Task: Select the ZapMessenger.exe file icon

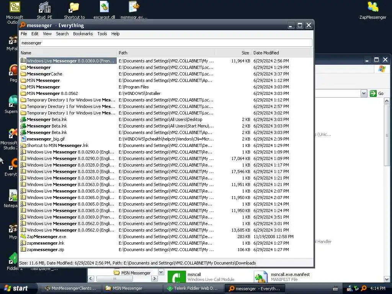Action: click(x=23, y=236)
